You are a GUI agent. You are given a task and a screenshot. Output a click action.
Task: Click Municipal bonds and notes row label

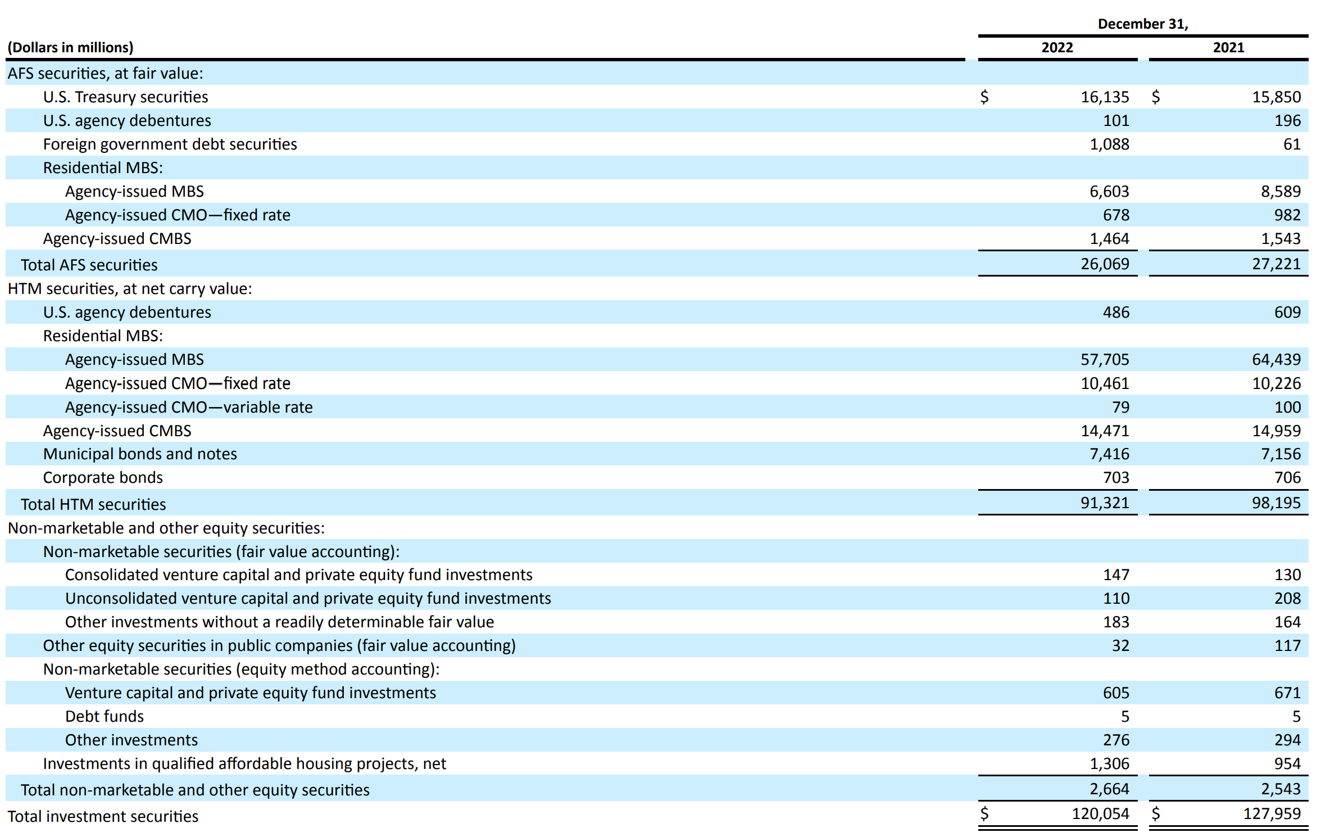click(x=140, y=454)
